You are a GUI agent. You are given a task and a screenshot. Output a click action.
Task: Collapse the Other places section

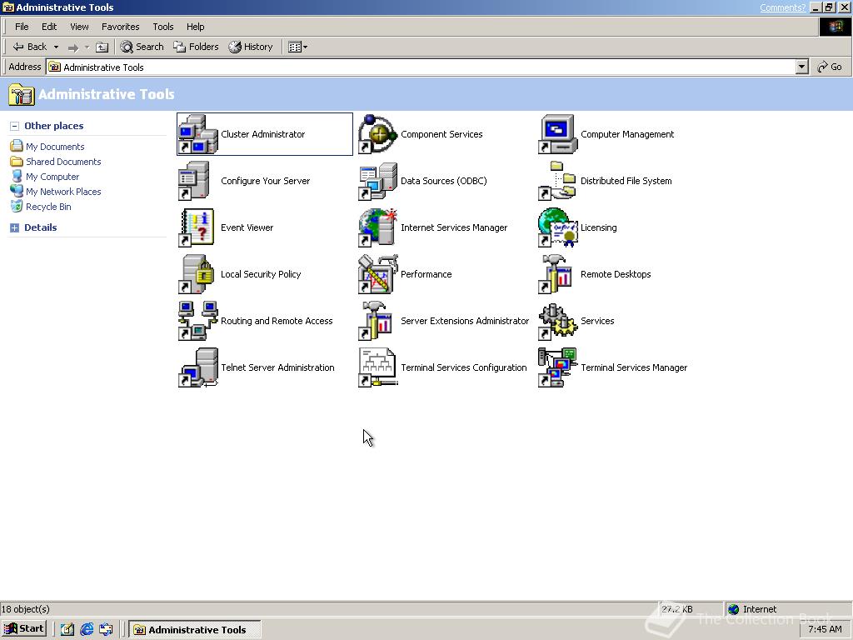click(15, 126)
